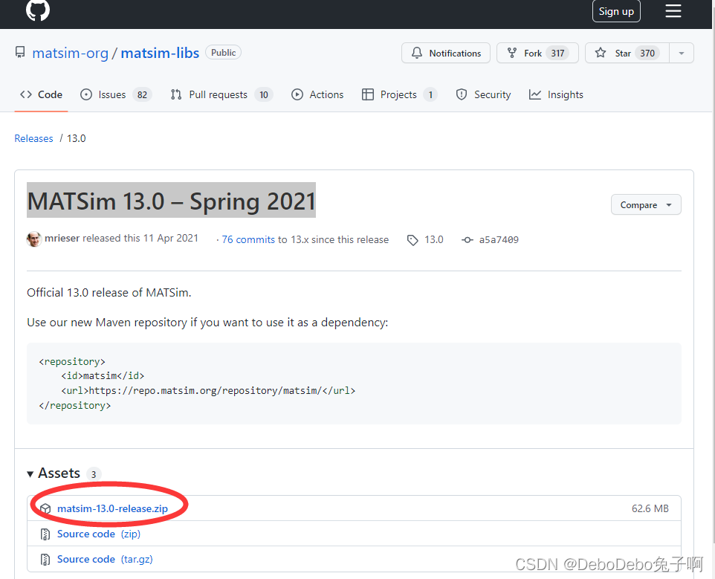This screenshot has height=579, width=715.
Task: Click the Pull requests count 10
Action: point(264,95)
